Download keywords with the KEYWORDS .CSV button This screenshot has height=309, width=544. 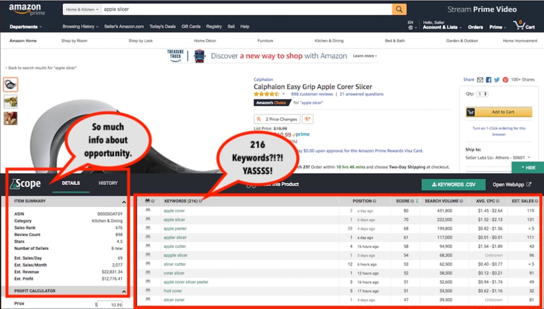pos(454,184)
